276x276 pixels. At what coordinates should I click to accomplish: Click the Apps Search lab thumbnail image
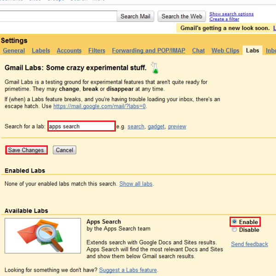click(43, 236)
